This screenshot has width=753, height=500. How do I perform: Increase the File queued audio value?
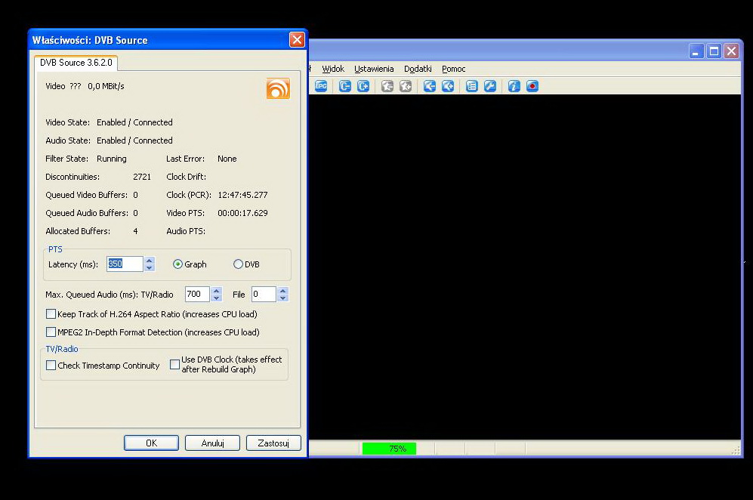282,291
